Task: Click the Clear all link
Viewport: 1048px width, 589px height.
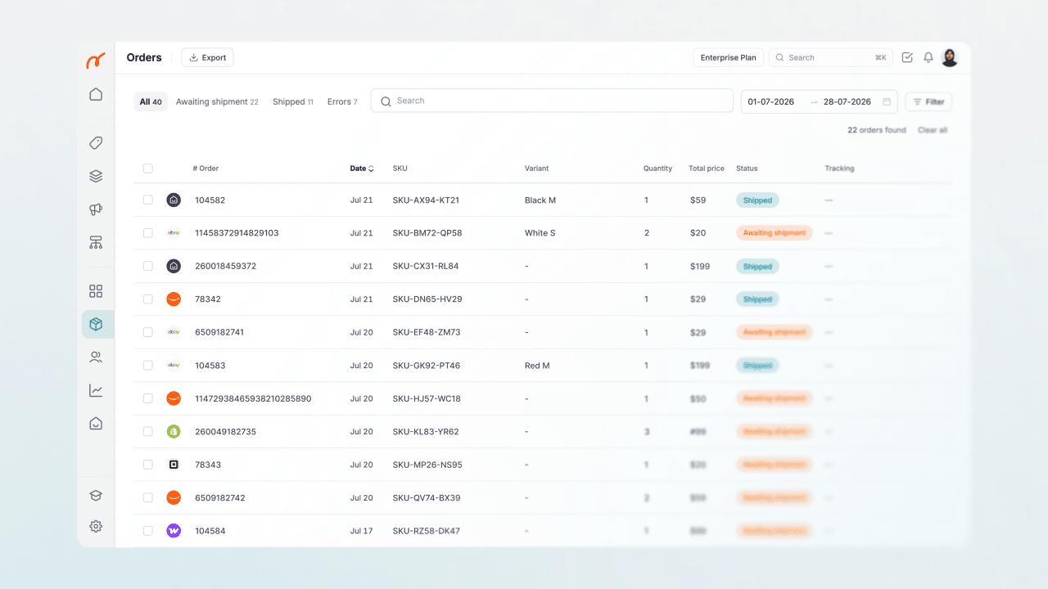Action: (x=933, y=130)
